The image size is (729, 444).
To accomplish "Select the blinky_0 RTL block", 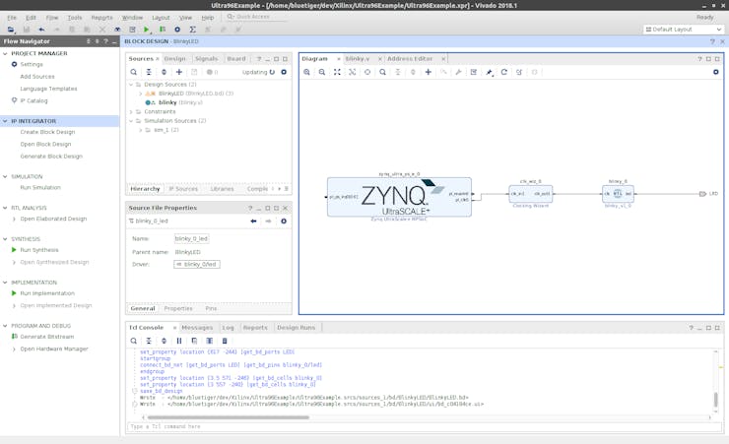I will (x=618, y=194).
